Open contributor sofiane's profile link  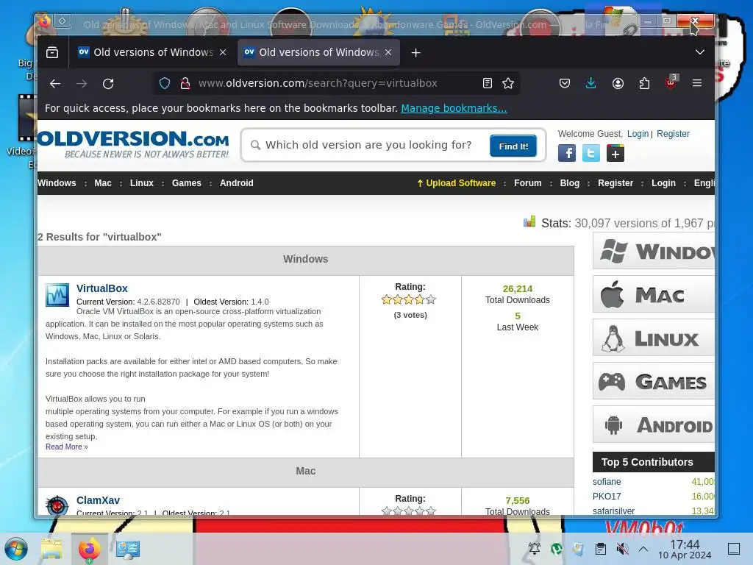607,481
